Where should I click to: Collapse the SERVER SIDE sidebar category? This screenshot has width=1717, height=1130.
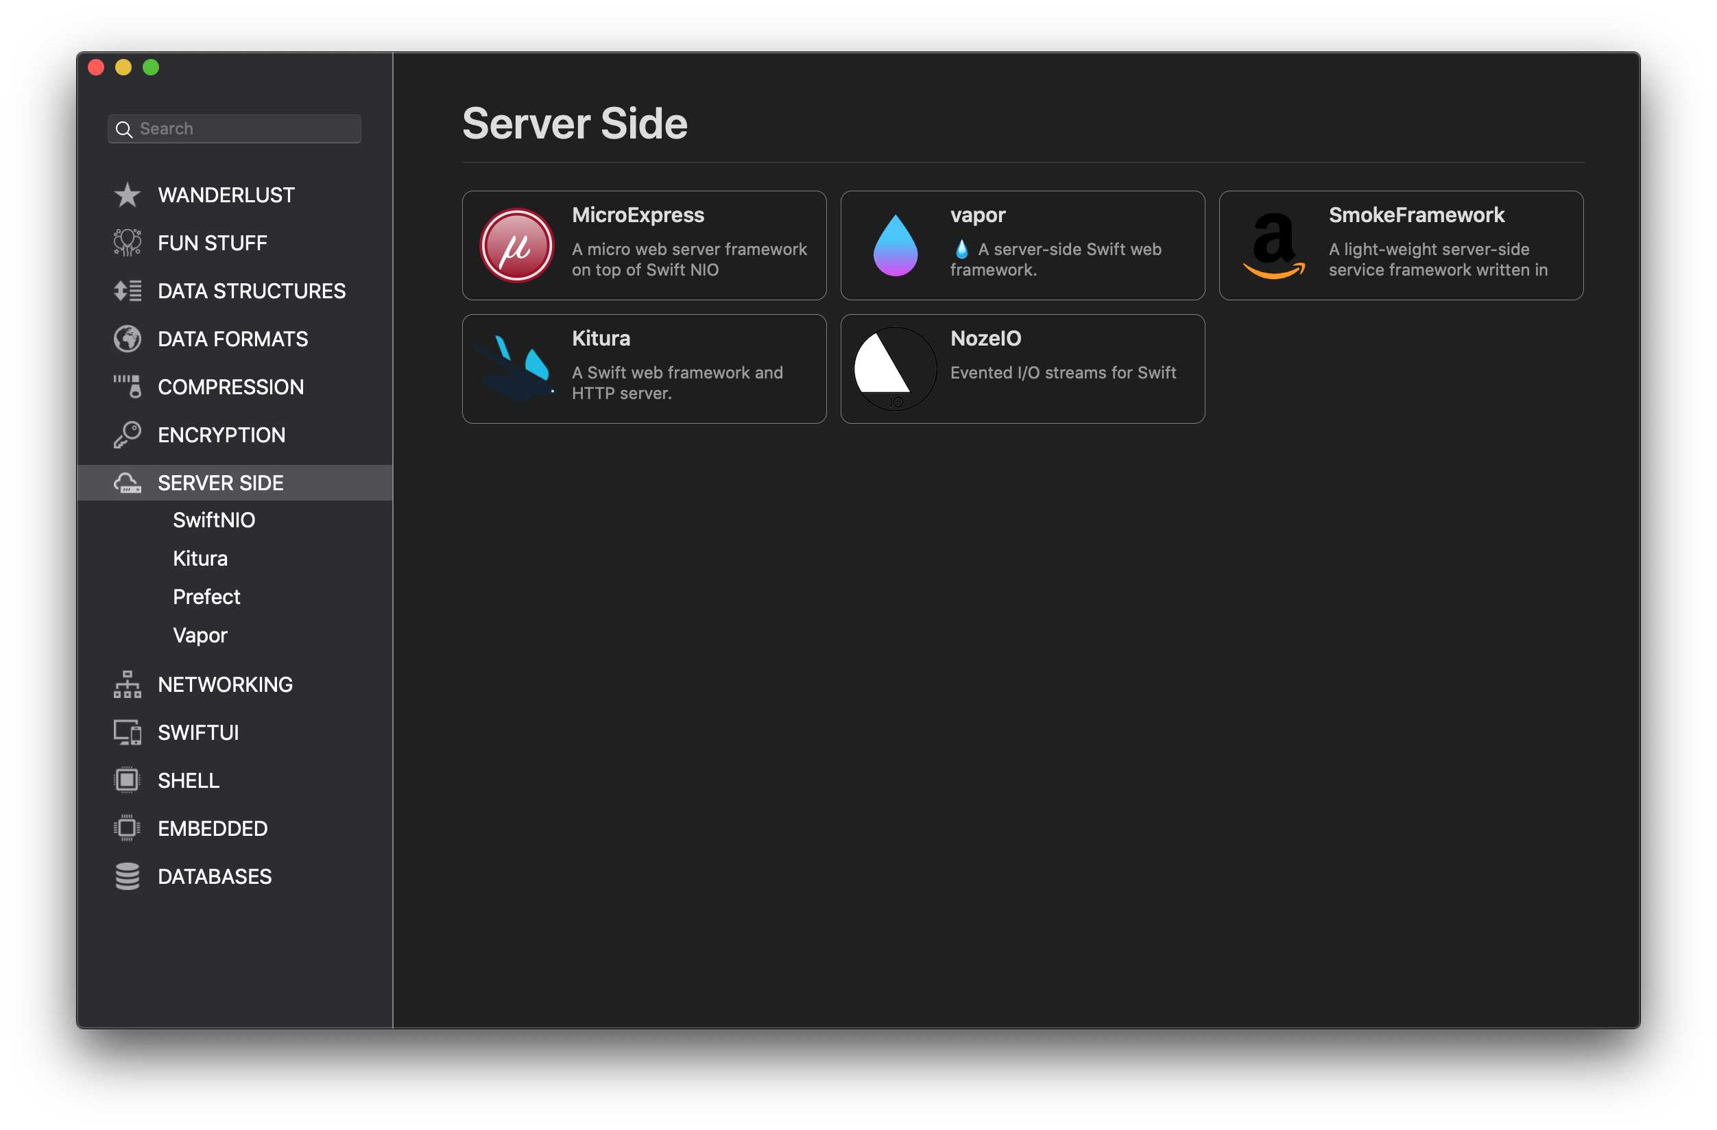pos(220,483)
